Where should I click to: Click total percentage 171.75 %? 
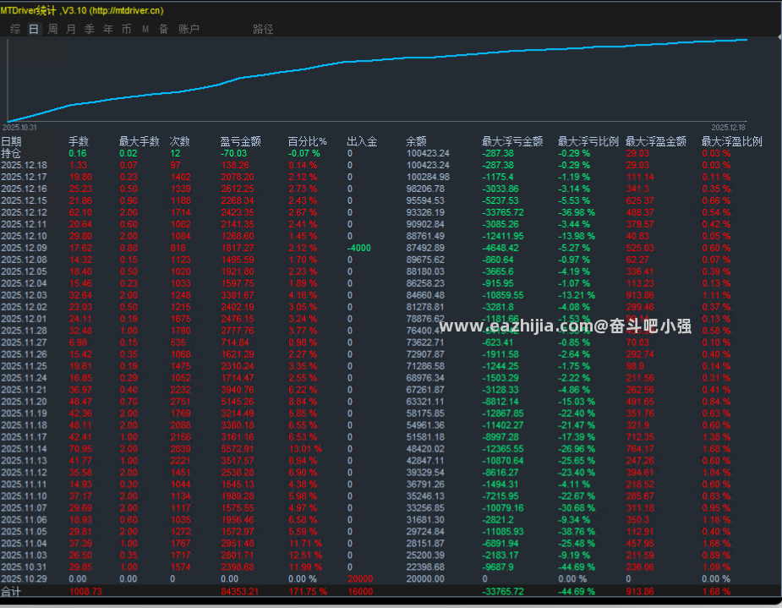(x=308, y=592)
